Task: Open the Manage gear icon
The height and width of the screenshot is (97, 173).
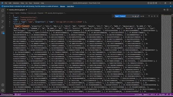Action: [3, 90]
